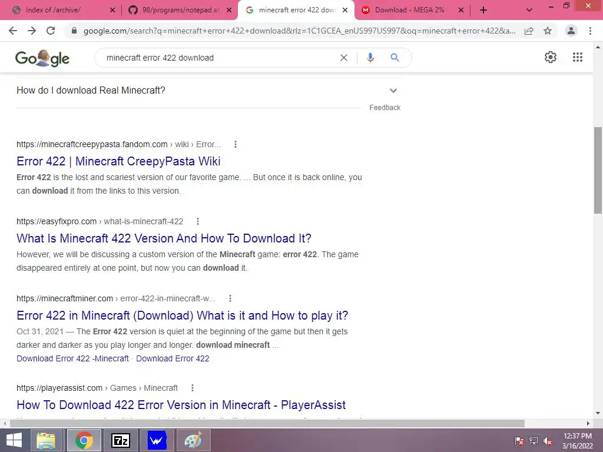Open the Chrome three-dot menu
Viewport: 603px width, 452px height.
tap(590, 31)
